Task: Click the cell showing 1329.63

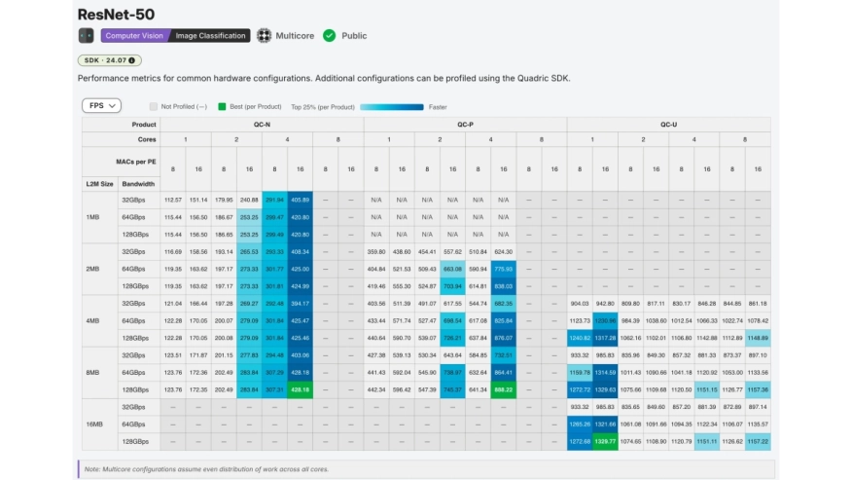Action: coord(605,389)
